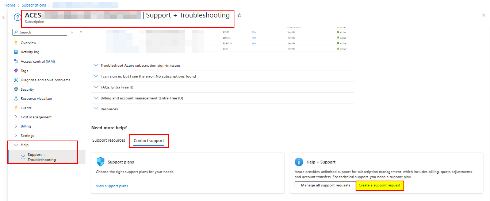The image size is (490, 201).
Task: Expand the Resources section
Action: [223, 109]
